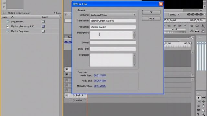Click the monitor icon below the Extract button

(197, 31)
